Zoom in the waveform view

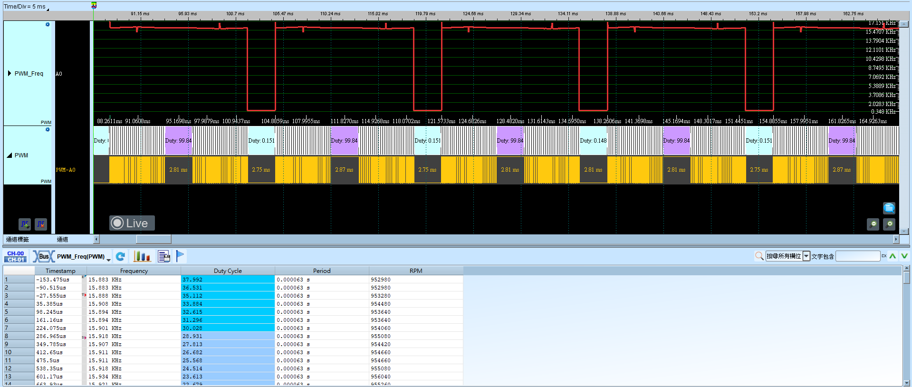click(889, 224)
